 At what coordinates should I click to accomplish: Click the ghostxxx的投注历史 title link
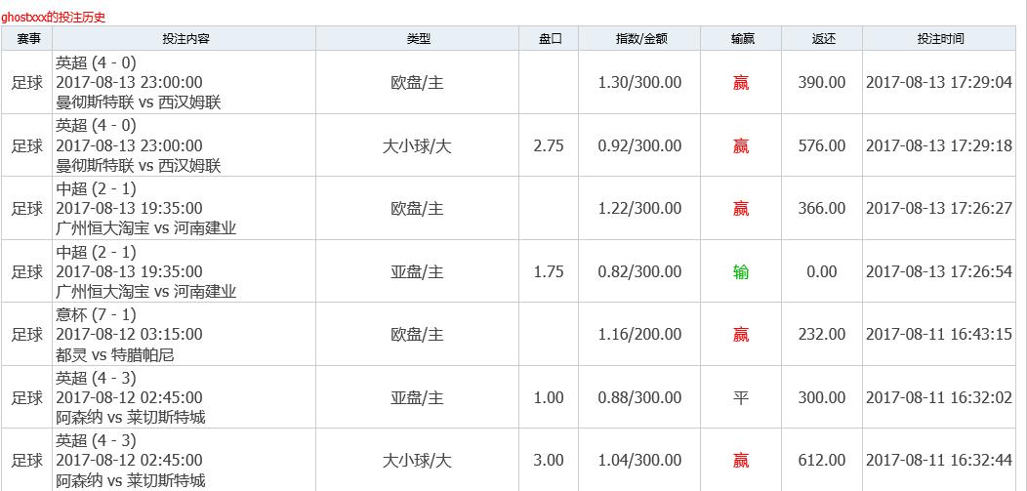click(53, 17)
